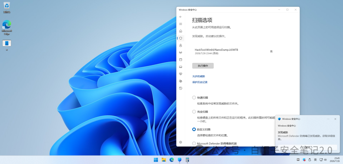The width and height of the screenshot is (343, 164).
Task: Open Device performance & health heart icon
Action: pos(180,74)
